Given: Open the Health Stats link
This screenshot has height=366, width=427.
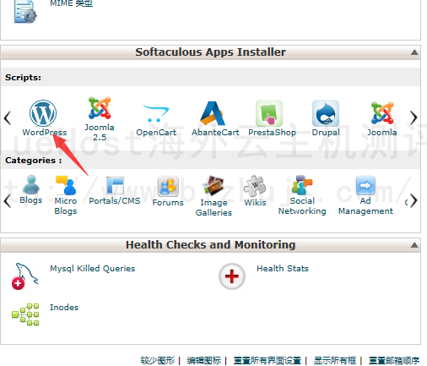Looking at the screenshot, I should [283, 269].
